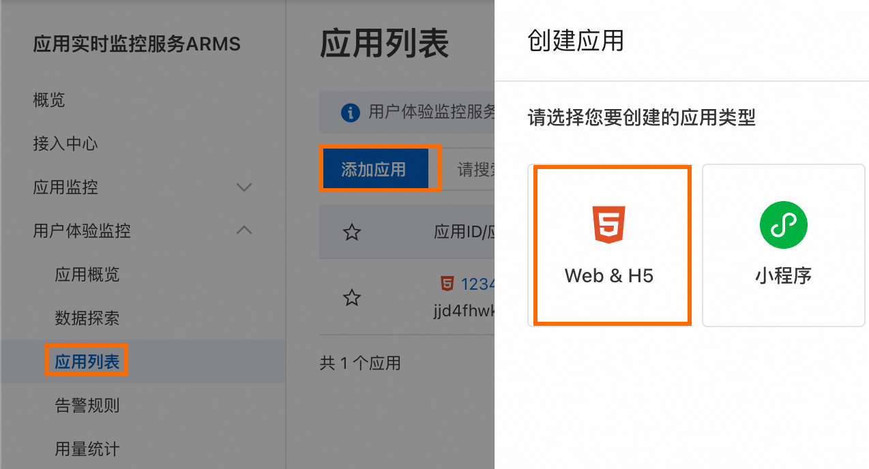Open 用量统计 submenu item
The height and width of the screenshot is (469, 869).
pos(87,449)
